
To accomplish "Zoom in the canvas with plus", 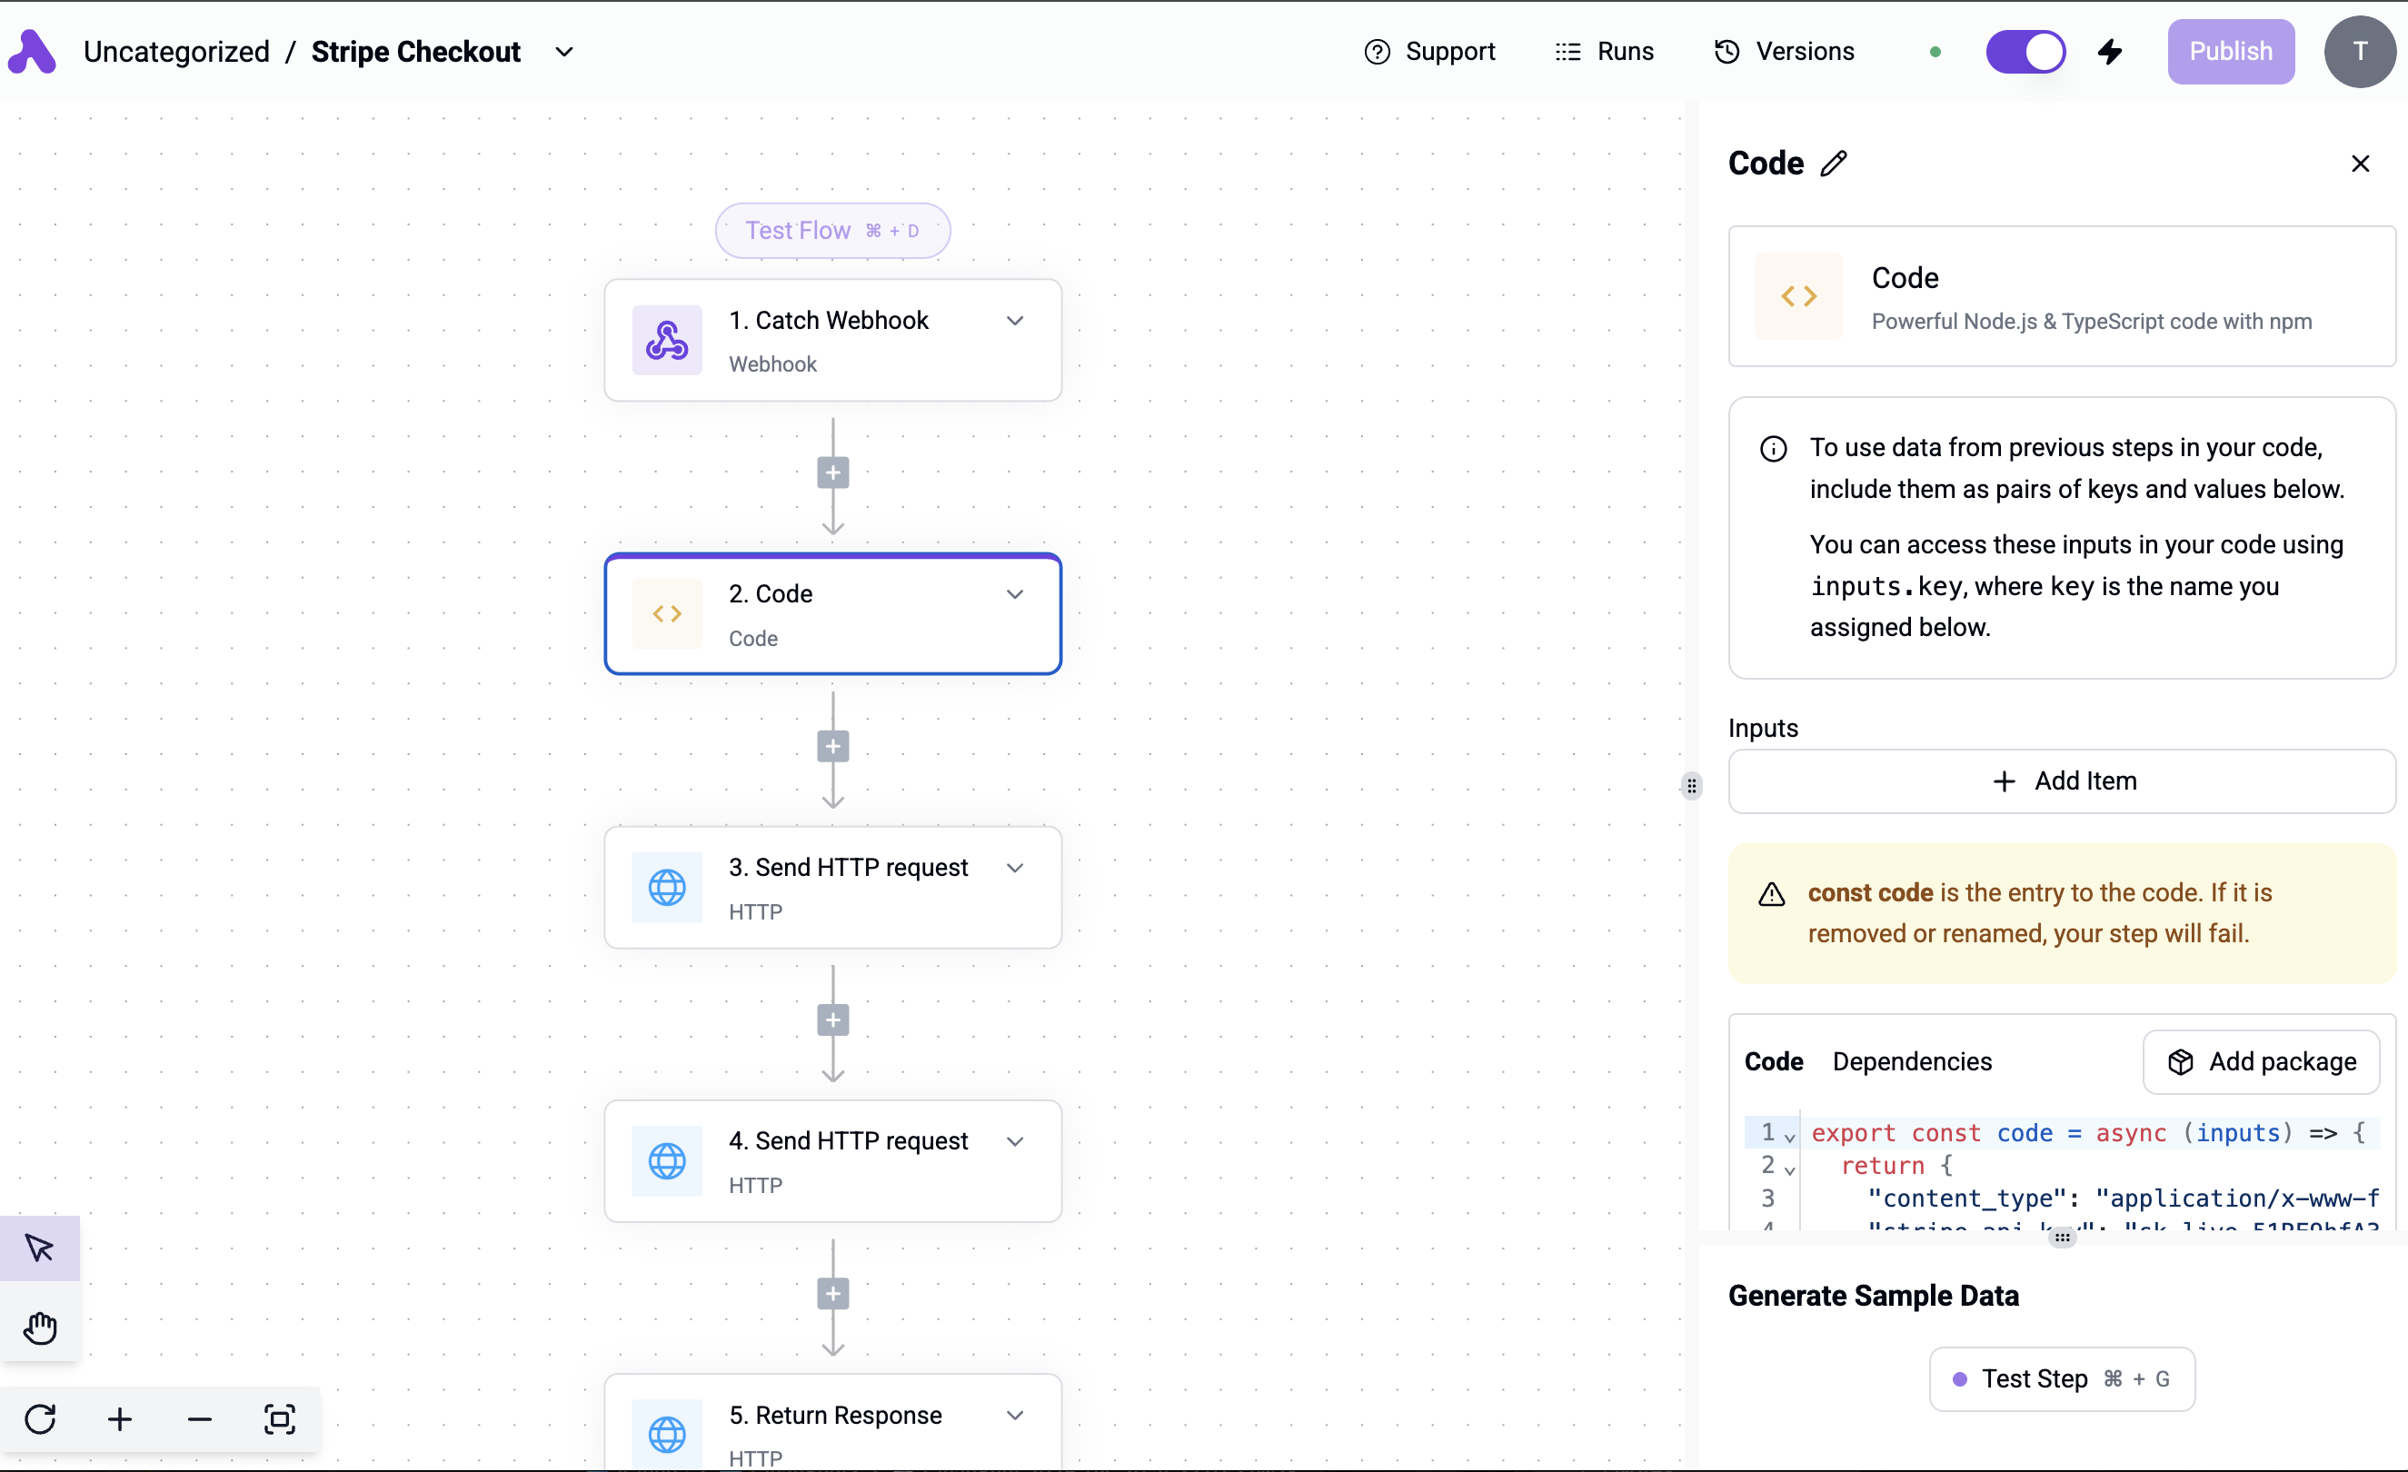I will click(120, 1419).
